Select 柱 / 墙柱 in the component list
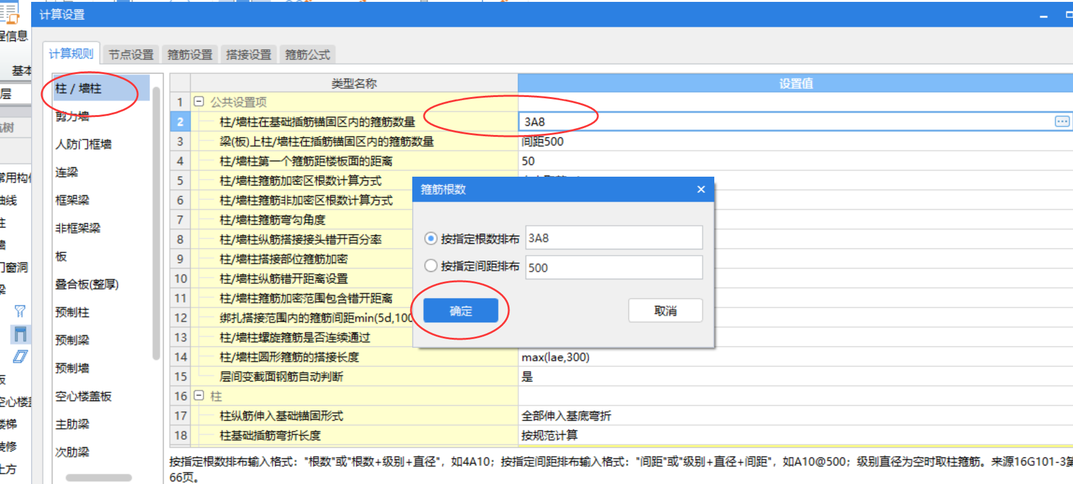The image size is (1073, 484). pos(101,88)
